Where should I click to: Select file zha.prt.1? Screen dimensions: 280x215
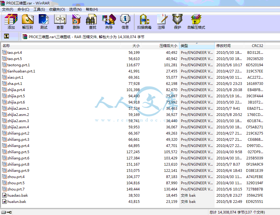15,83
